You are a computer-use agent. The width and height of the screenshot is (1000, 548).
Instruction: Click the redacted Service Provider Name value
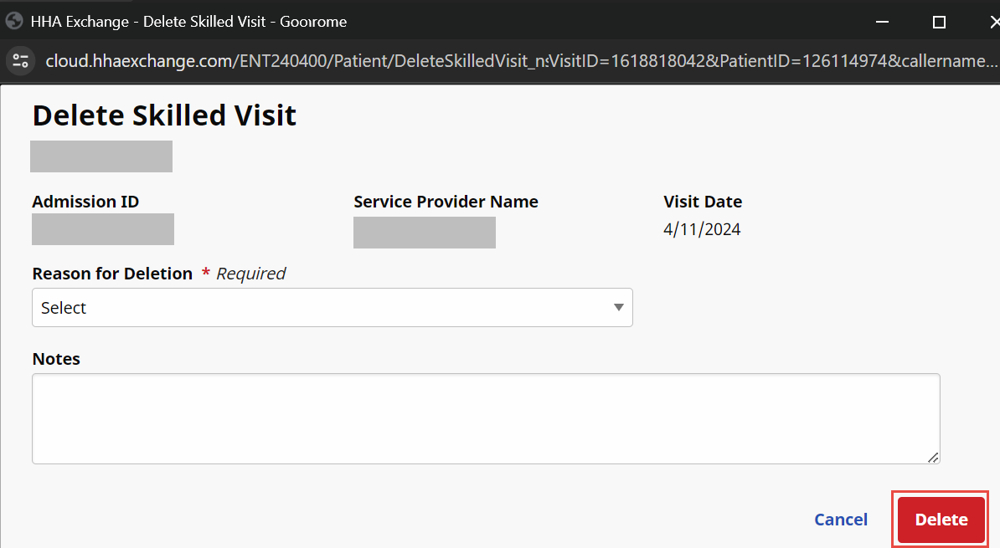pyautogui.click(x=425, y=233)
